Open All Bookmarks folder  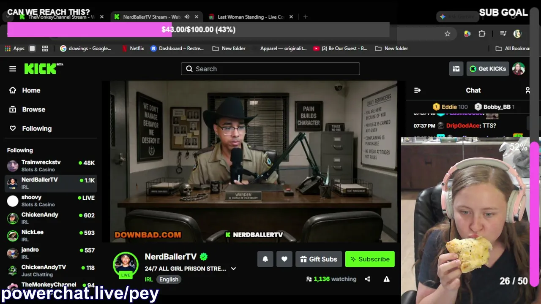click(x=513, y=49)
